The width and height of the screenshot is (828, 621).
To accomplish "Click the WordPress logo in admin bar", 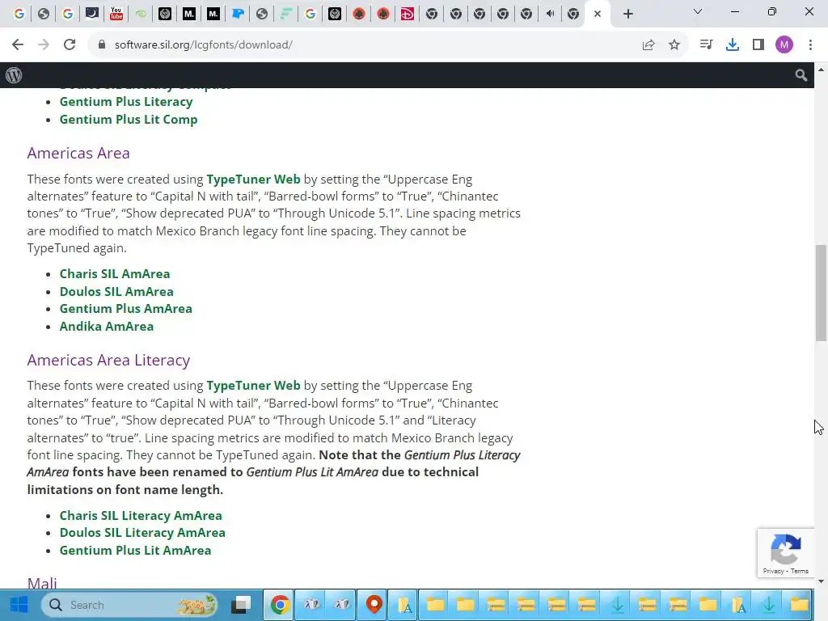I will tap(14, 75).
